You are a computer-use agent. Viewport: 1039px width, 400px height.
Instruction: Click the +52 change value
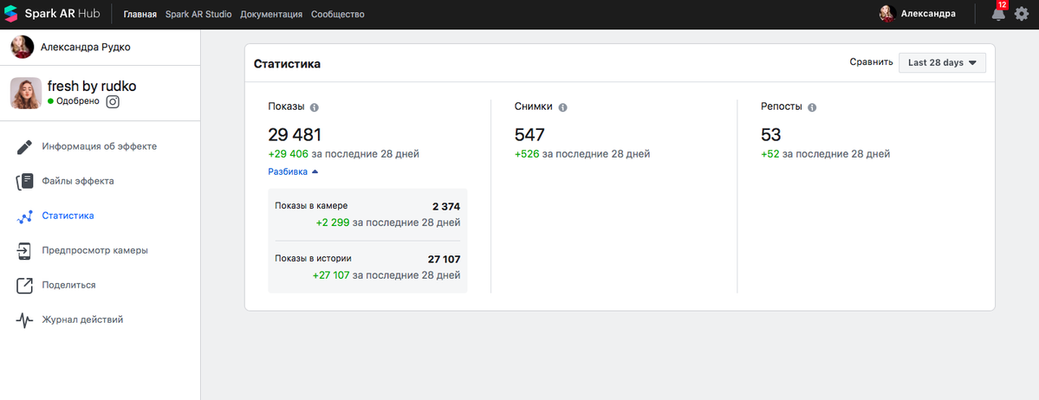(x=770, y=154)
